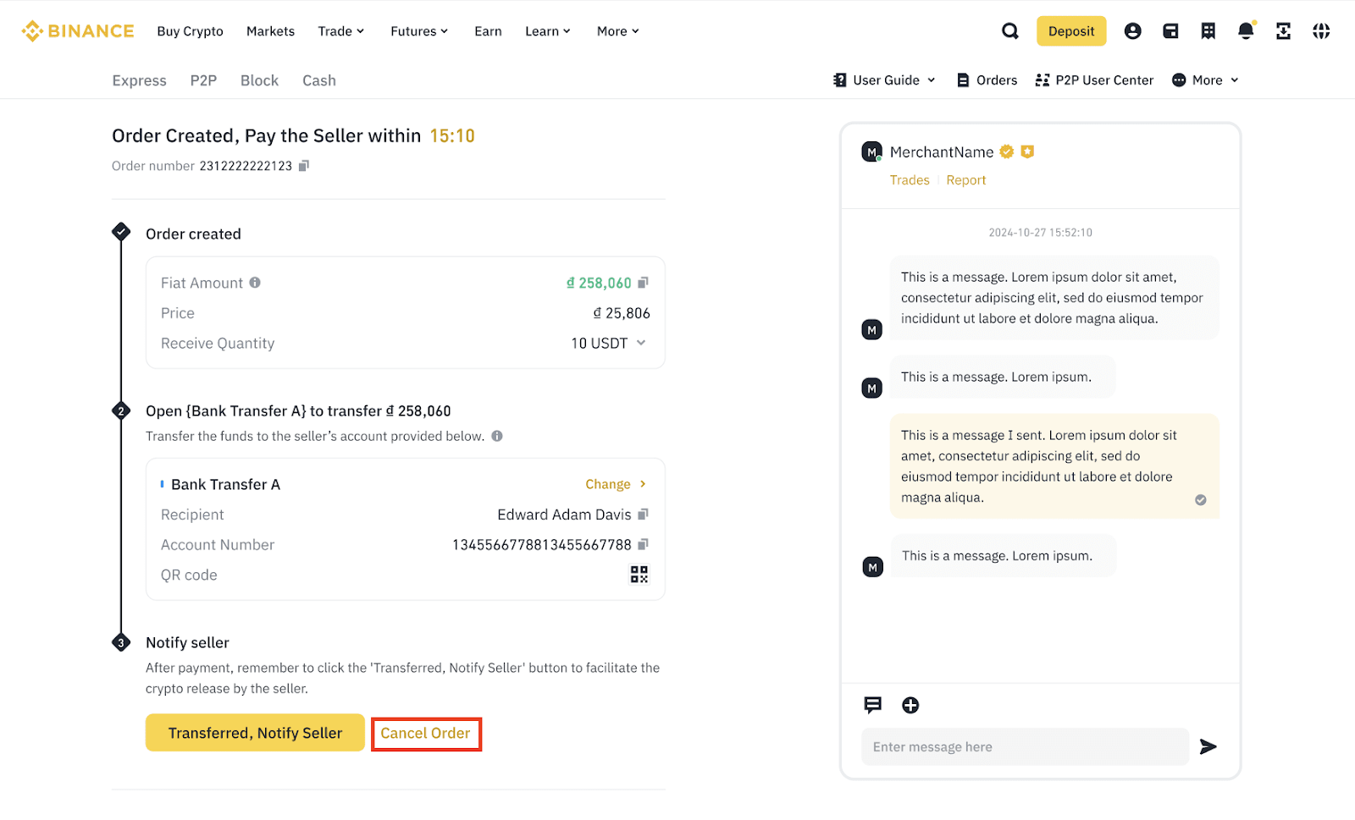1355x820 pixels.
Task: Click Transferred, Notify Seller button
Action: [x=255, y=733]
